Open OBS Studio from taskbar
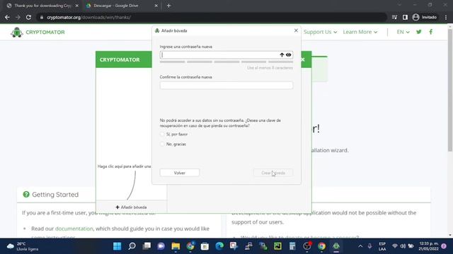This screenshot has width=453, height=254. pyautogui.click(x=306, y=246)
